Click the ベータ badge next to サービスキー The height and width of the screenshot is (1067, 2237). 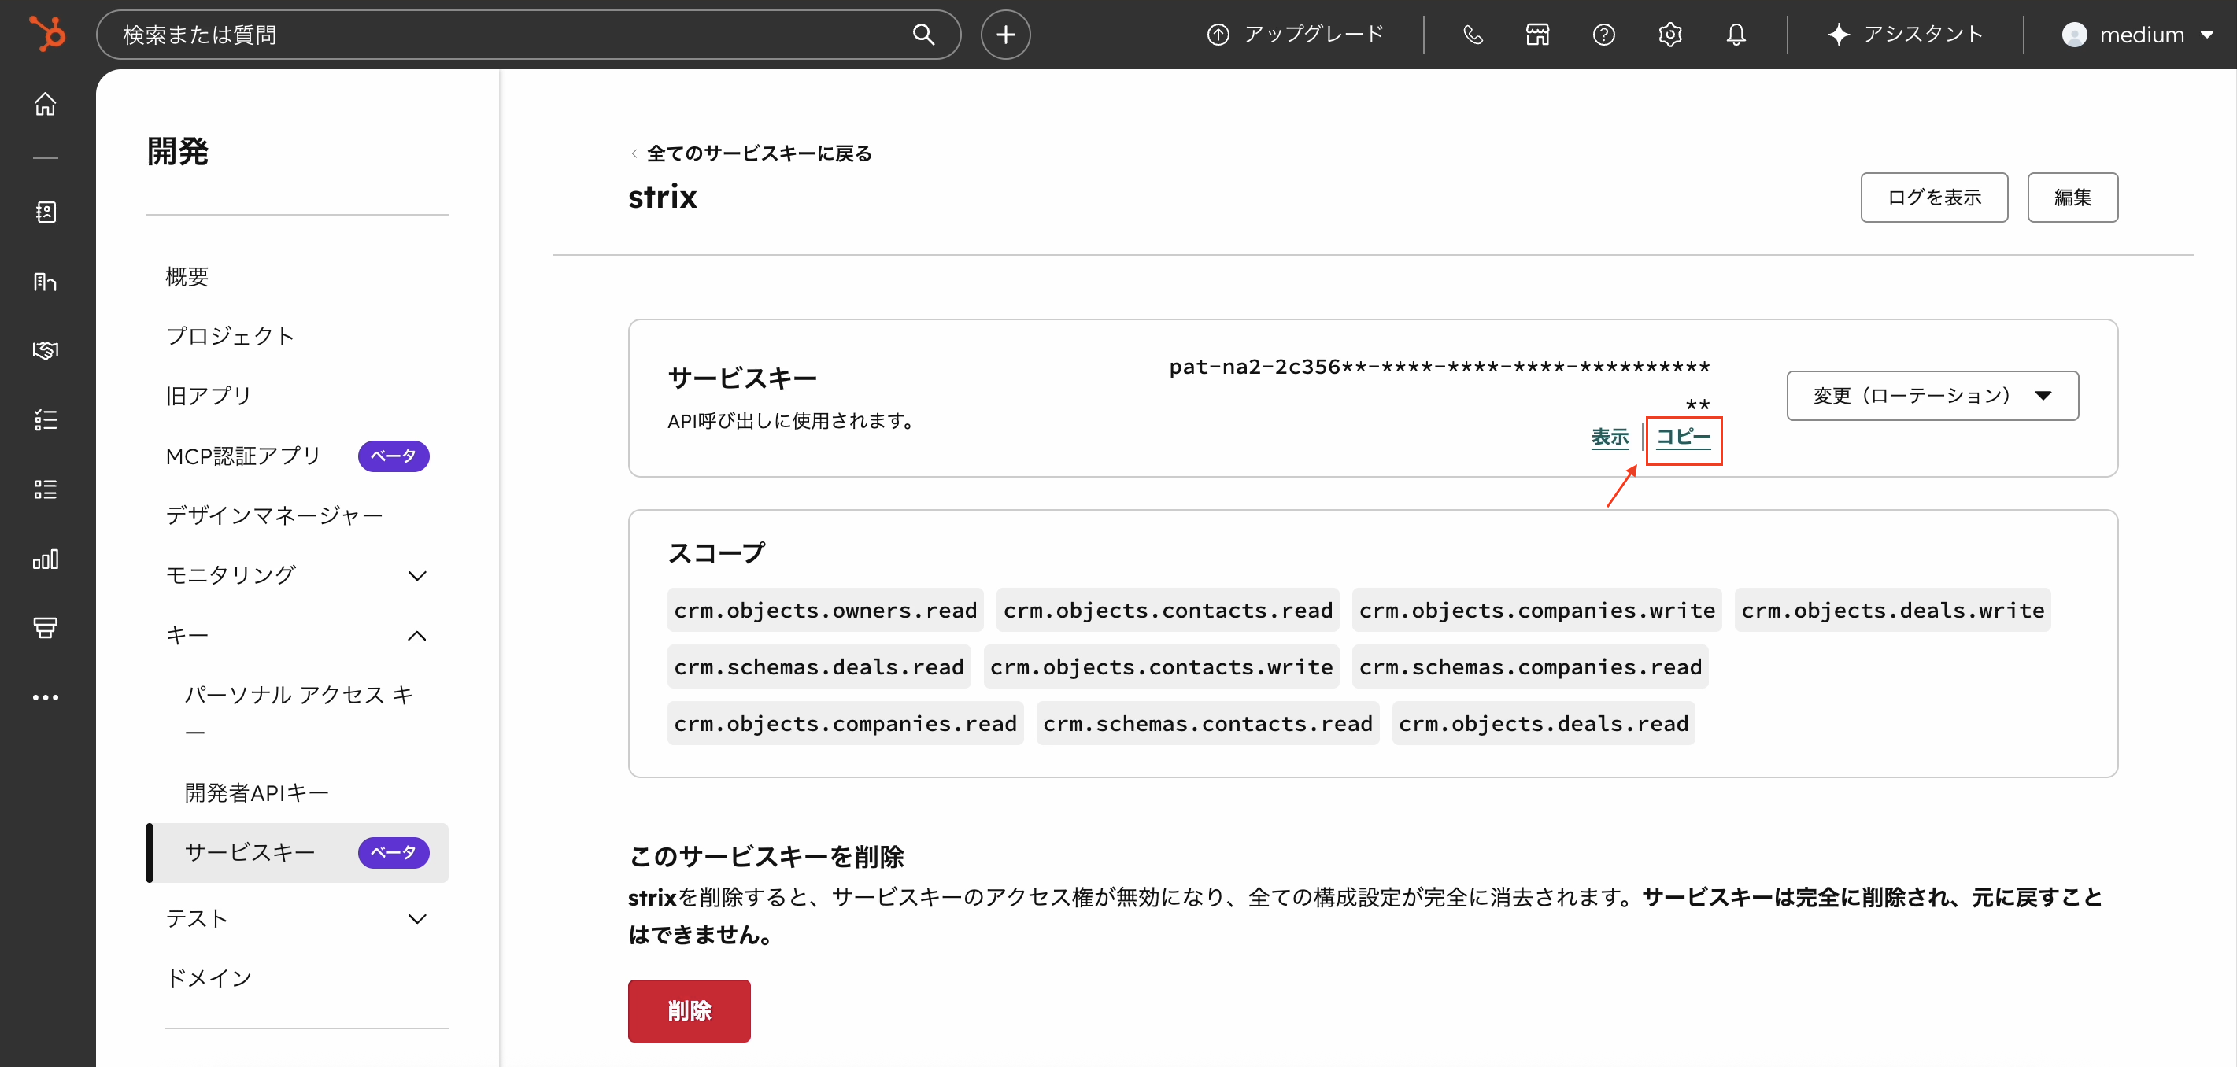tap(394, 851)
